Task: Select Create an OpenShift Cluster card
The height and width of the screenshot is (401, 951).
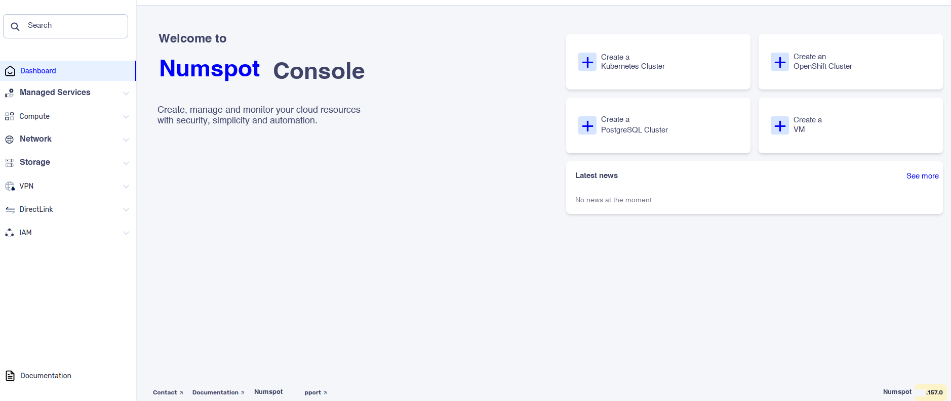Action: coord(851,62)
